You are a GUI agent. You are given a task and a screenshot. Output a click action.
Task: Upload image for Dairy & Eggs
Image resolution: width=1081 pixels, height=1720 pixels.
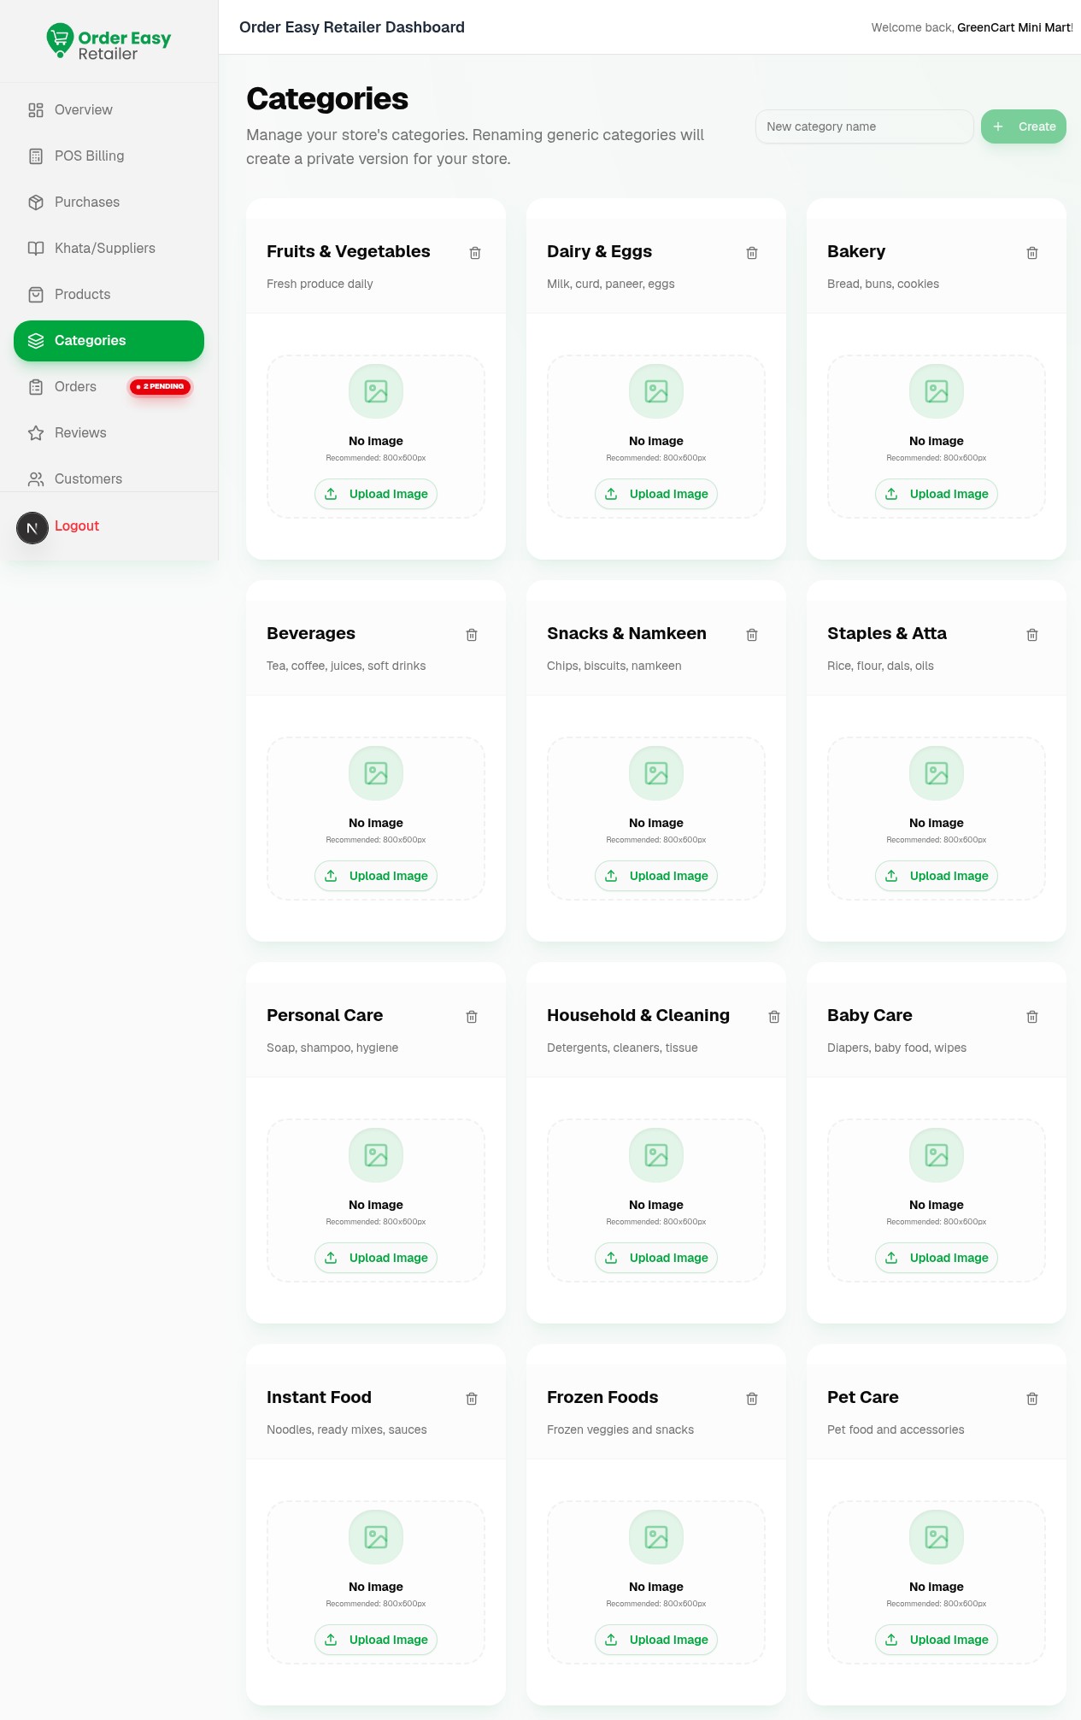click(656, 494)
